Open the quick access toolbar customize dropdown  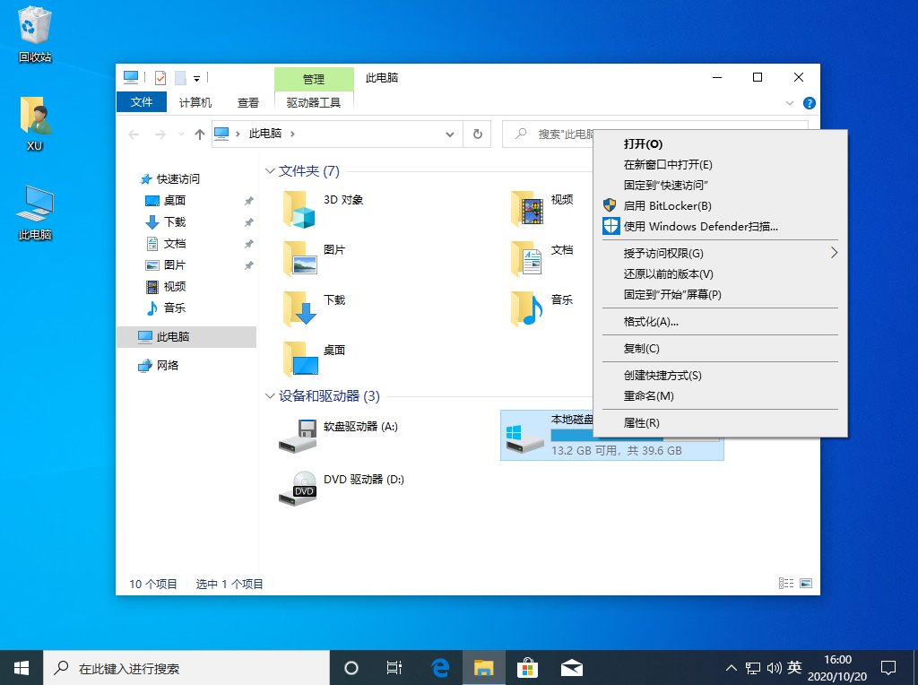pos(196,79)
